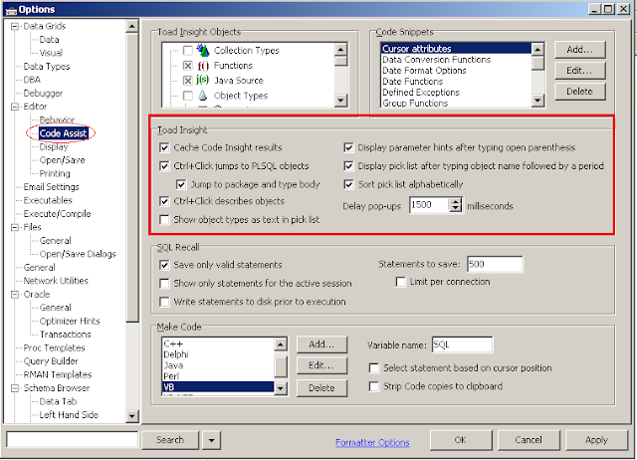This screenshot has height=460, width=637.
Task: Click the options search text box
Action: 73,440
